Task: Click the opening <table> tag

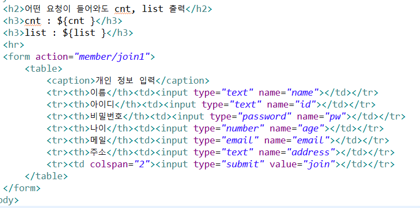Action: (44, 68)
